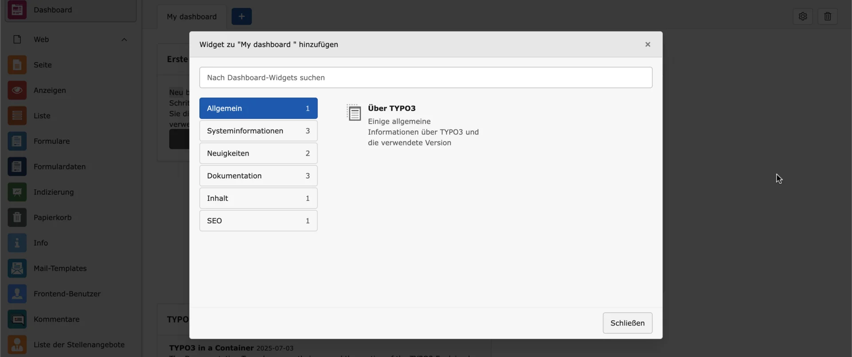
Task: Select the Allgemein widget category
Action: (258, 108)
